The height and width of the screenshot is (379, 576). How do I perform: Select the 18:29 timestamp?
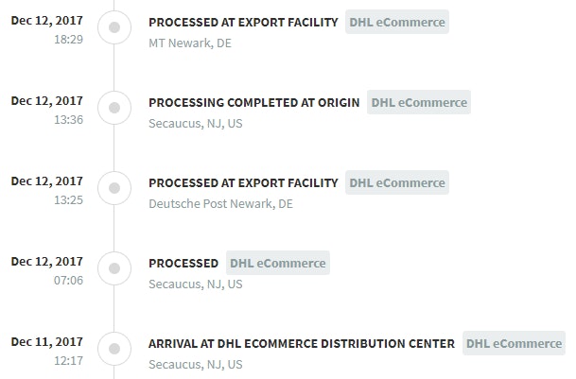tap(68, 39)
